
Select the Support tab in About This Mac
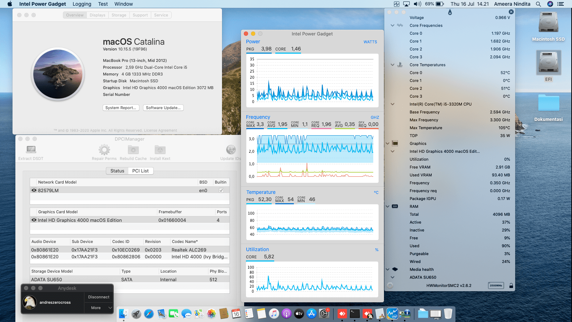pos(140,15)
